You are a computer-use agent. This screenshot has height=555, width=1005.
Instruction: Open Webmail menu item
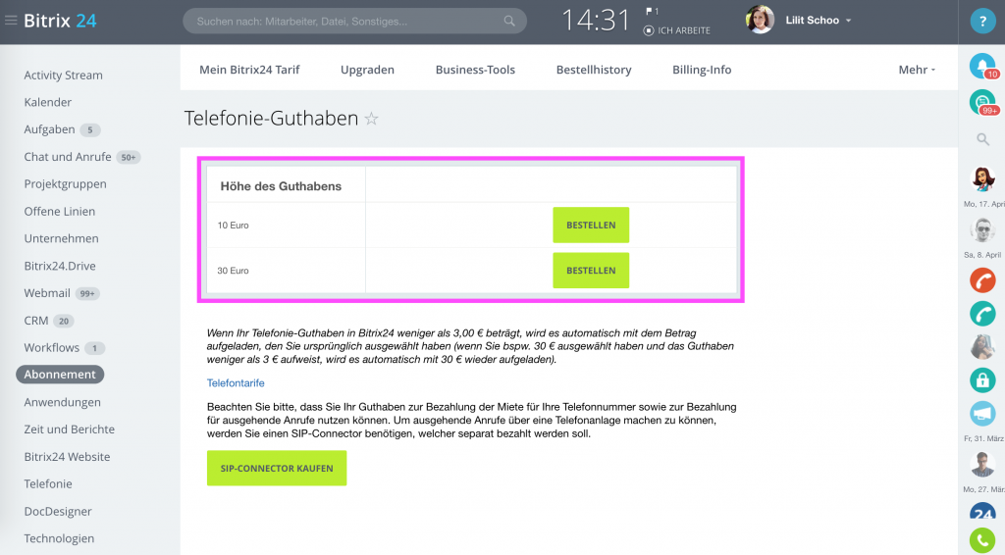click(x=47, y=293)
